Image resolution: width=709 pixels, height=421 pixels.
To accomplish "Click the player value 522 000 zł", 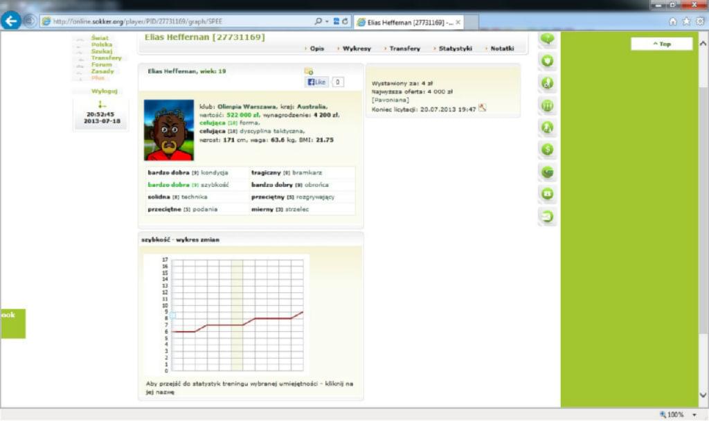I will coord(243,115).
